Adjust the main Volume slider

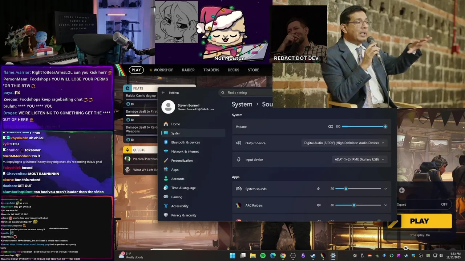click(x=364, y=127)
